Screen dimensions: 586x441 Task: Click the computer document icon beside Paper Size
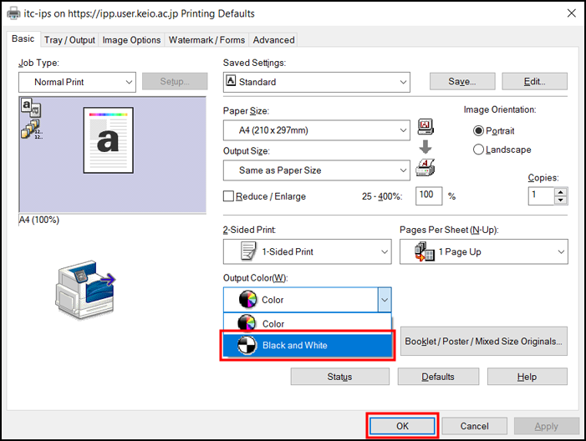click(x=425, y=127)
